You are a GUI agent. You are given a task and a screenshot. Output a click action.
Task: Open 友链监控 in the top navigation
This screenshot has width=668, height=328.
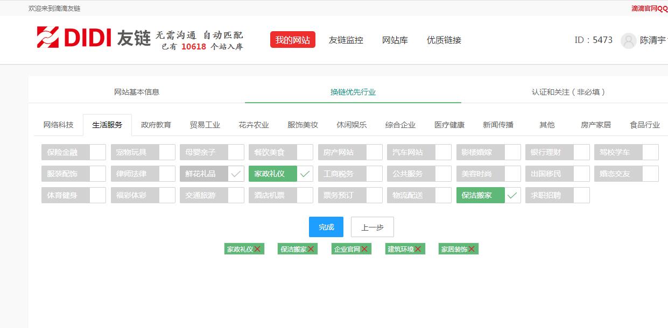click(x=346, y=40)
